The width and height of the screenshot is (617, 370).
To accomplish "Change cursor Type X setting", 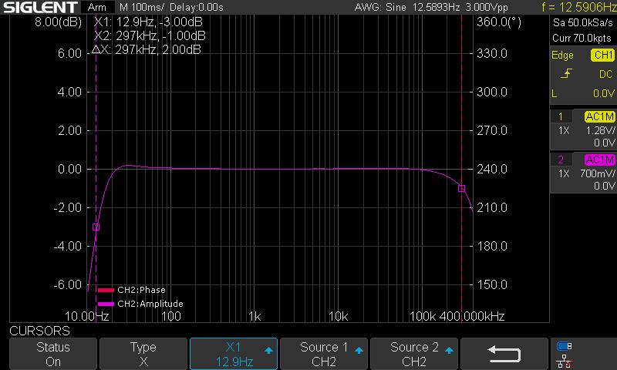I will [143, 354].
